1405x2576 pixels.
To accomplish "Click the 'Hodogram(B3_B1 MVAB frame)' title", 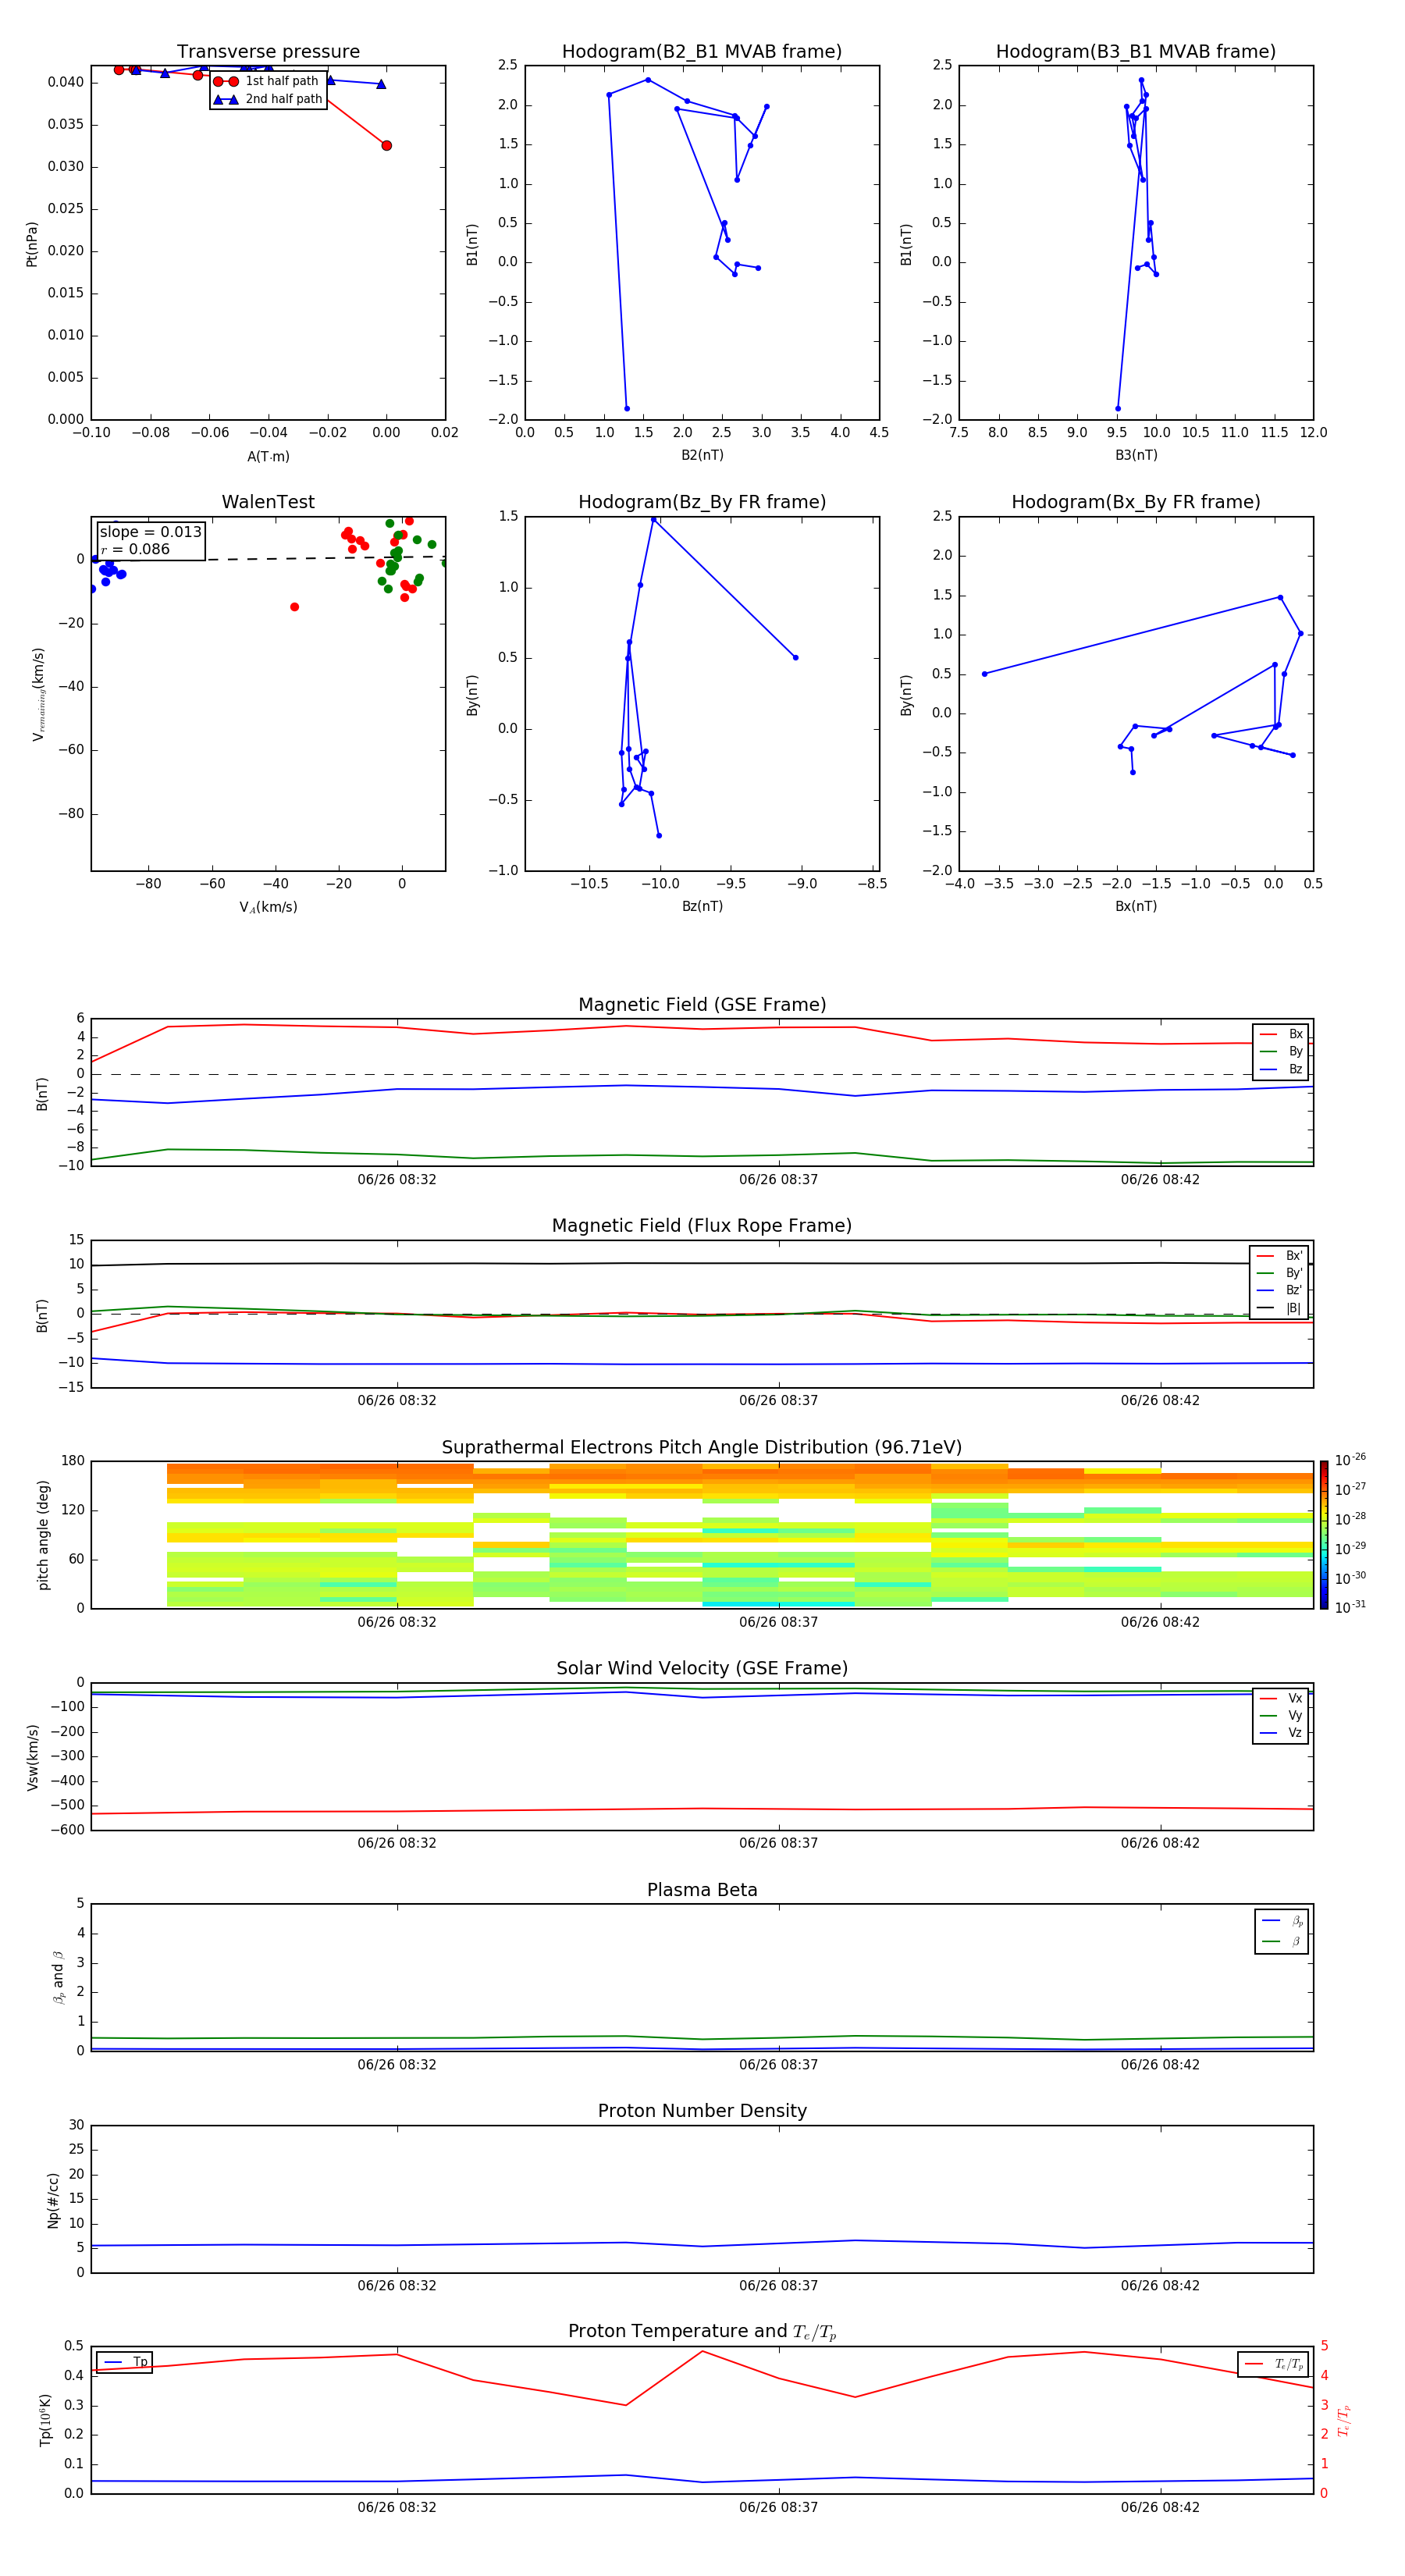I will coord(1136,51).
